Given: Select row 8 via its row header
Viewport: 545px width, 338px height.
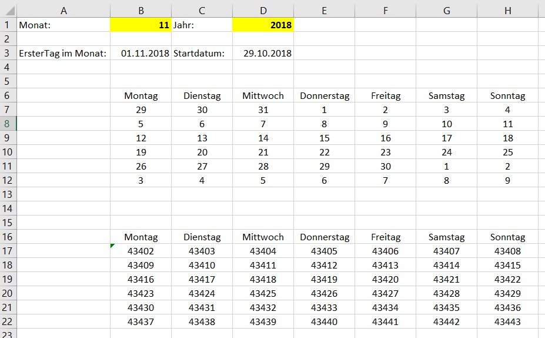Looking at the screenshot, I should coord(8,124).
